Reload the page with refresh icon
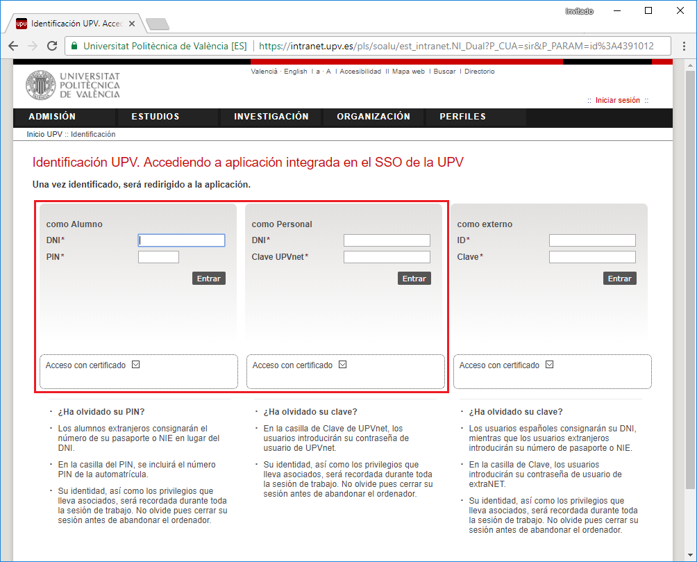This screenshot has height=562, width=697. (51, 46)
